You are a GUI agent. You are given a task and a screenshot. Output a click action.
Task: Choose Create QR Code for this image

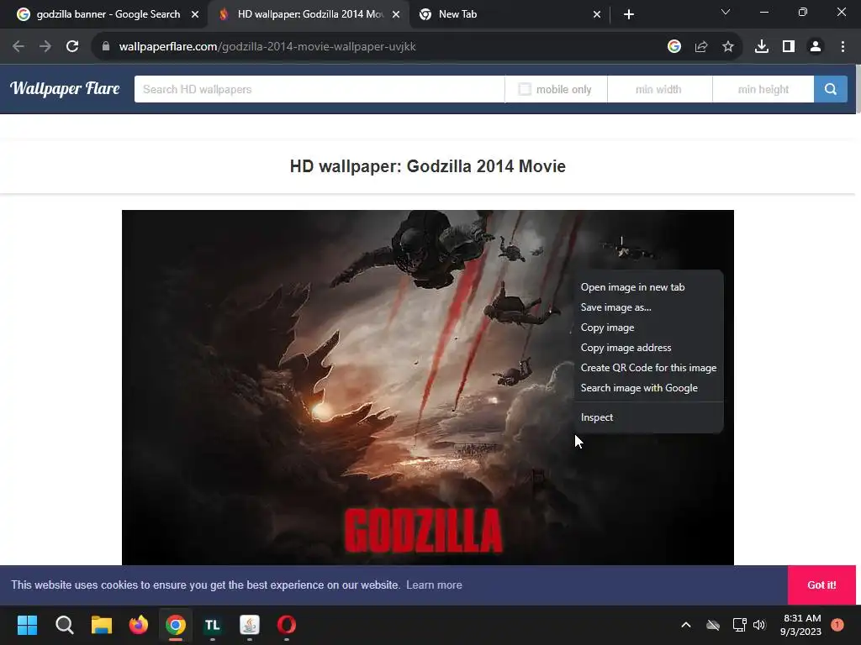[648, 368]
